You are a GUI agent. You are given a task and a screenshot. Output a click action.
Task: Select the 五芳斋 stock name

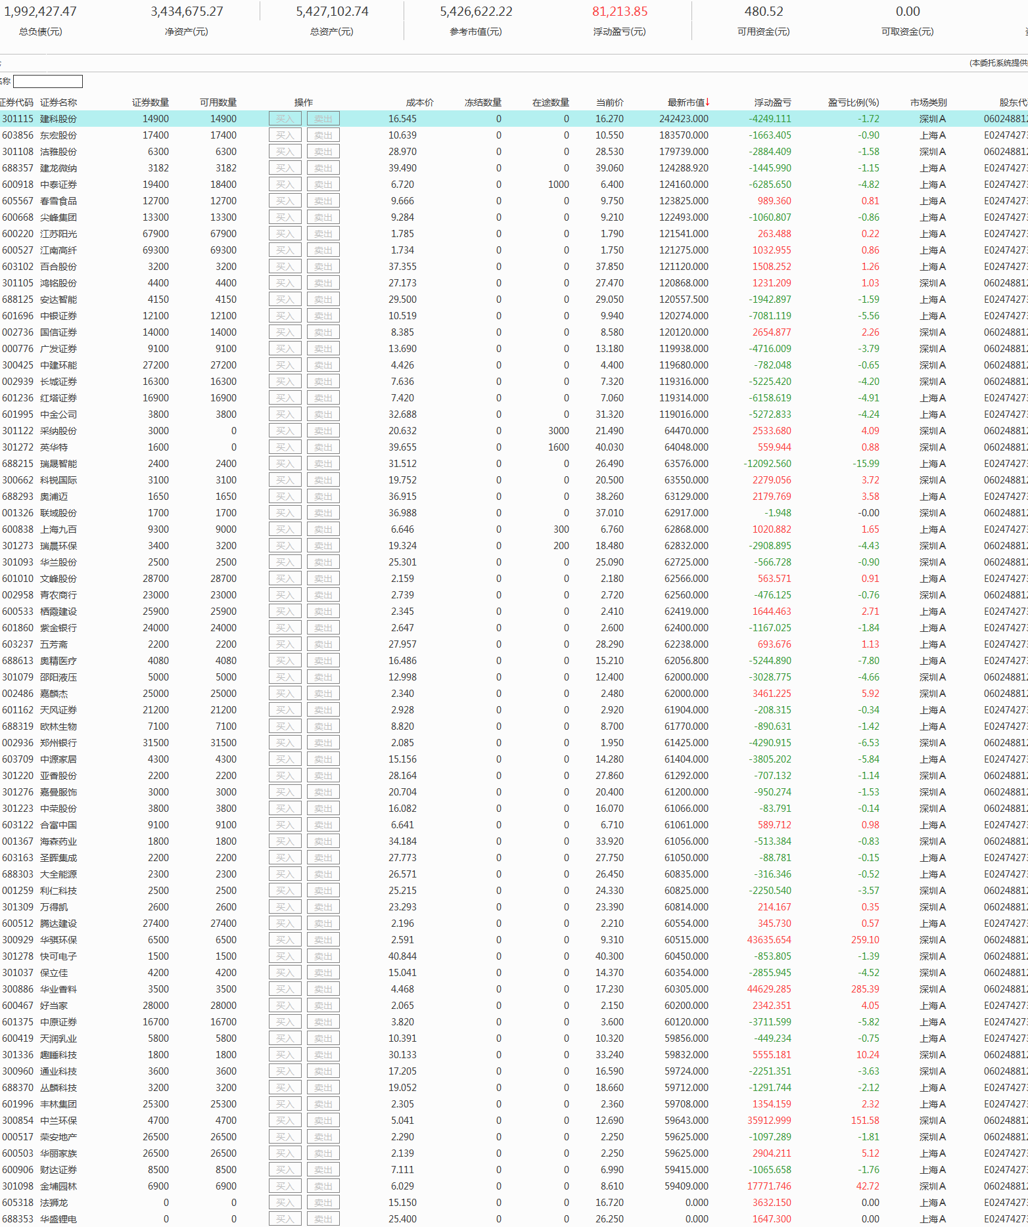(x=54, y=644)
